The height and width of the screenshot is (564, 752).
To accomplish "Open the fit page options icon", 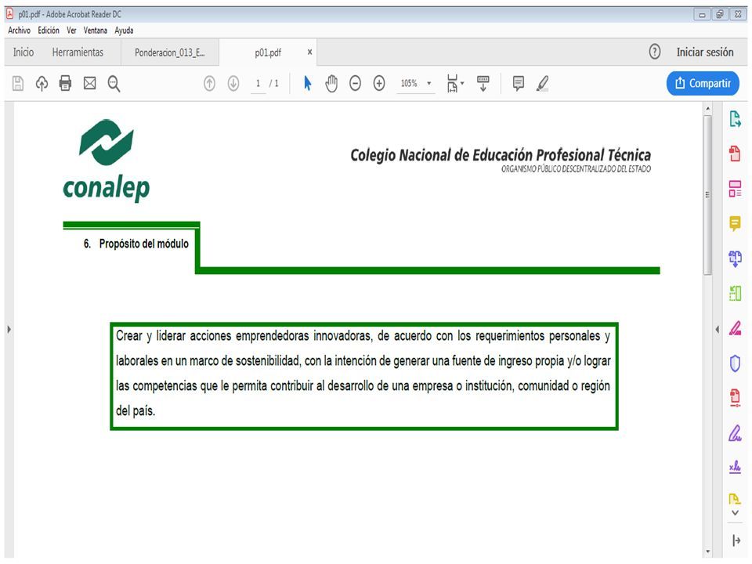I will tap(454, 84).
